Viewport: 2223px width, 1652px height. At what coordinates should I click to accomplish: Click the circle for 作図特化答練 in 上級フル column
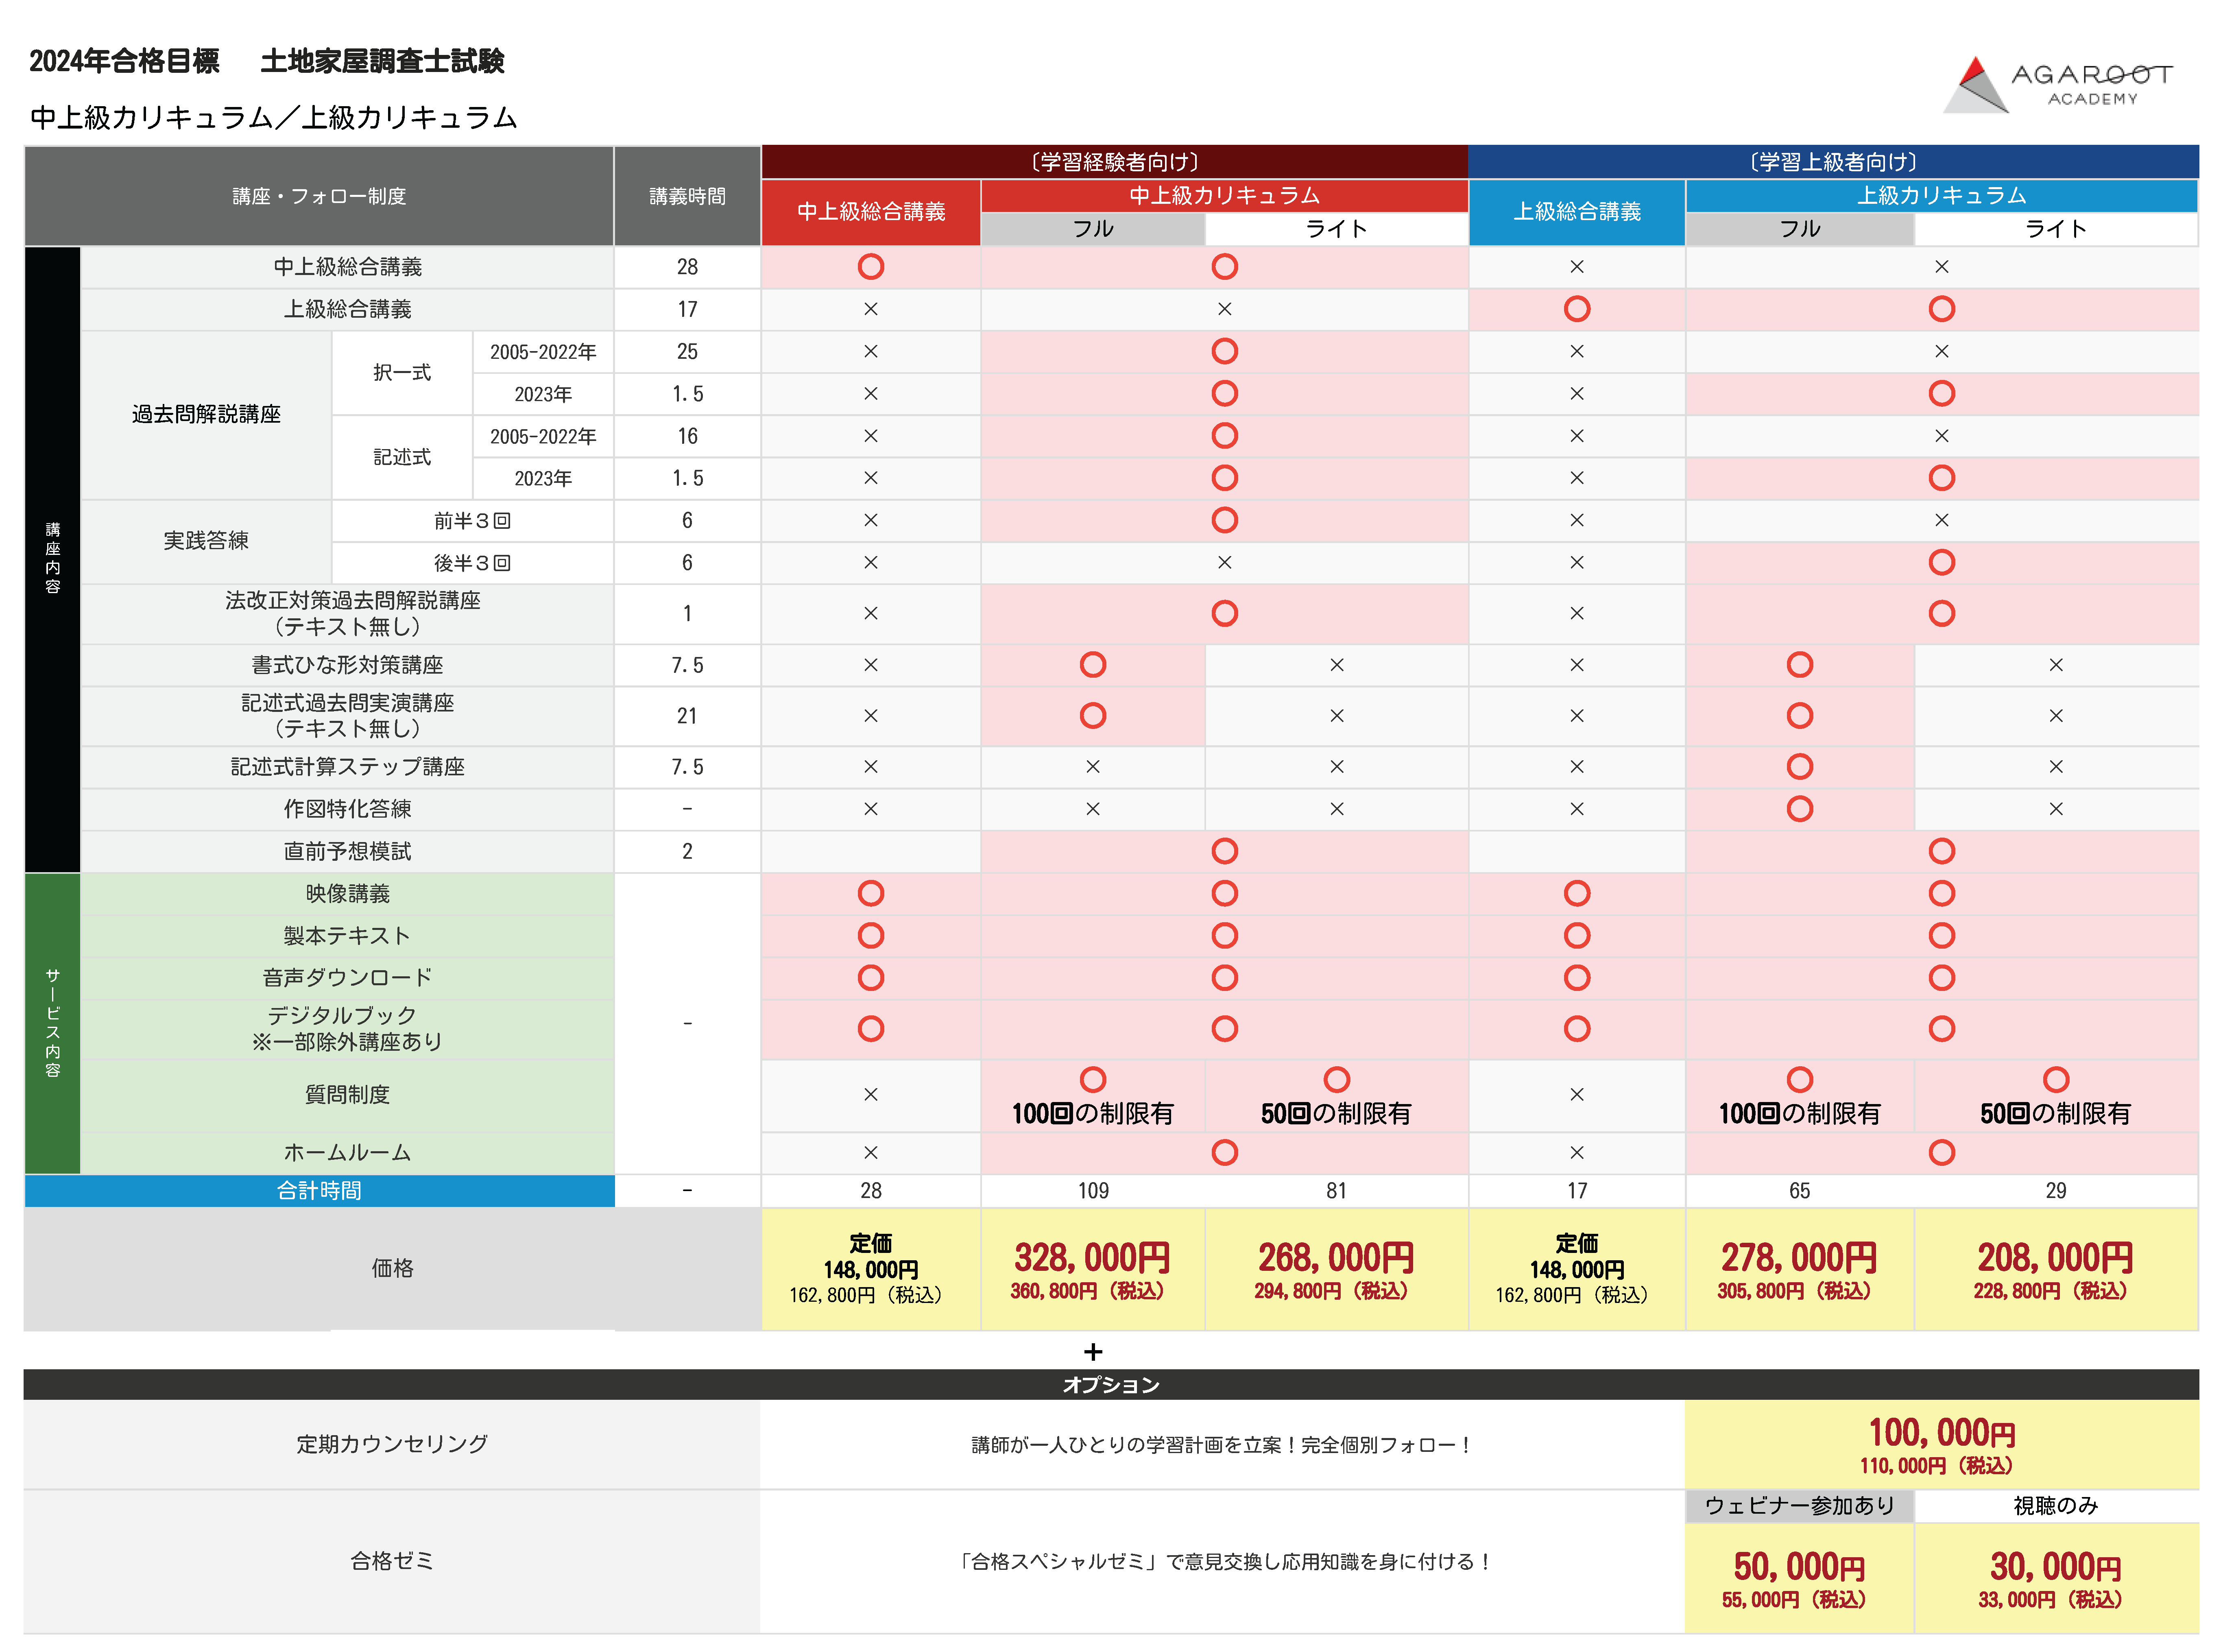tap(1799, 809)
